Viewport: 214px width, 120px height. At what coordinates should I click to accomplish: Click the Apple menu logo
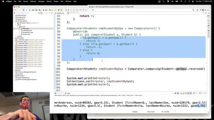tap(3, 1)
